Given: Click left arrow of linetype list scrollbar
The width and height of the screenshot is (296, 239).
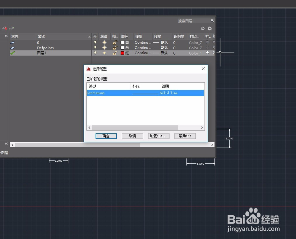Looking at the screenshot, I should pyautogui.click(x=89, y=128).
